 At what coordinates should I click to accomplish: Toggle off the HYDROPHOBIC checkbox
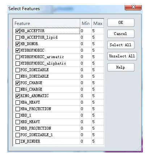(18, 51)
